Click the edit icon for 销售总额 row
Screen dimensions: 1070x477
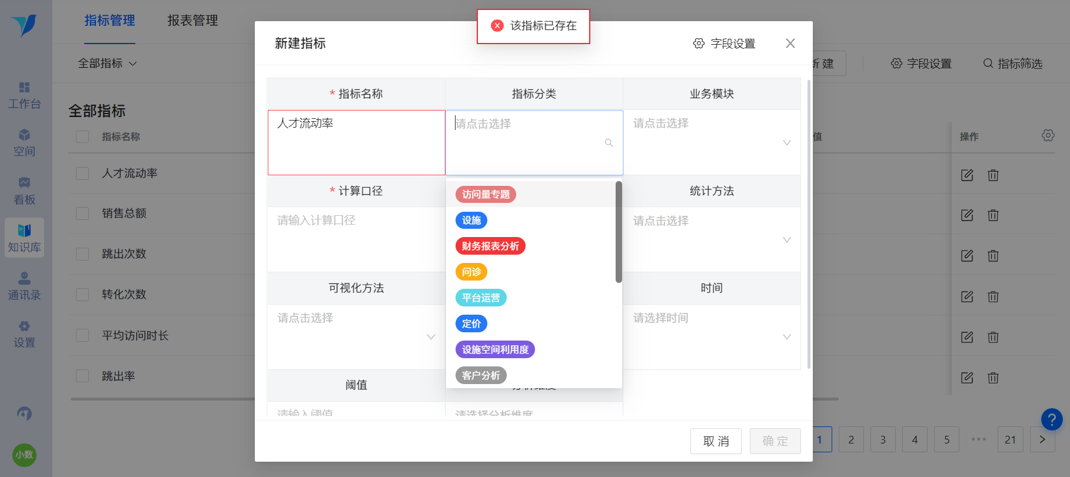(x=967, y=215)
